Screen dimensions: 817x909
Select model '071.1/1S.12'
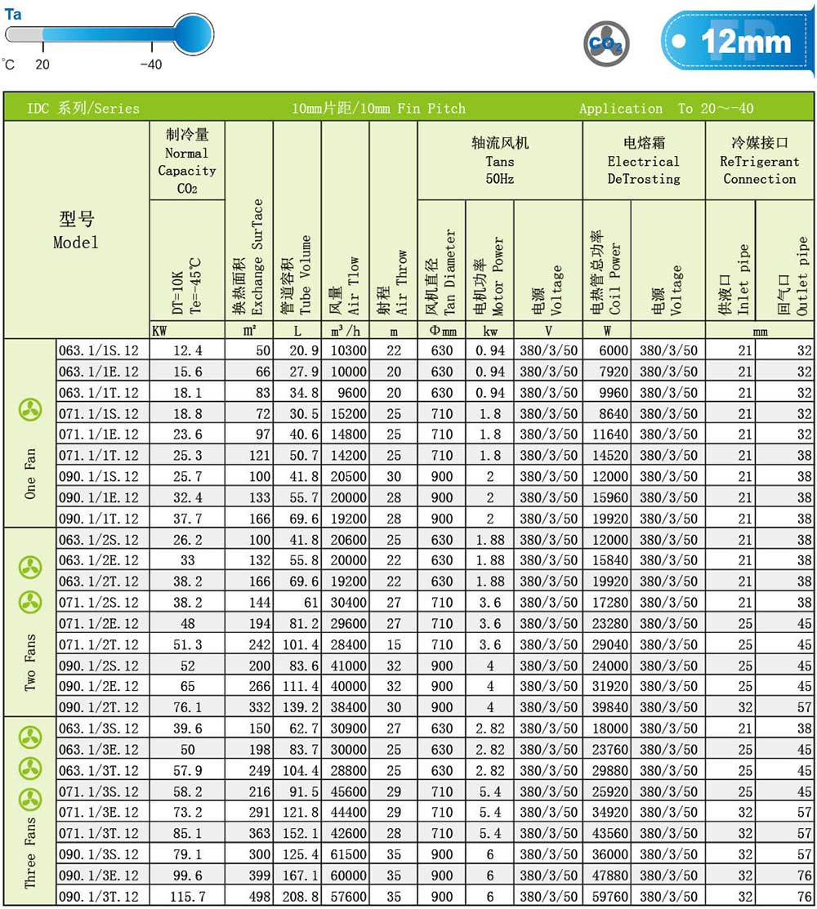99,414
